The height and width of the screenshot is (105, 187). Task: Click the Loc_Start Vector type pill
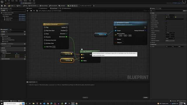point(18,55)
